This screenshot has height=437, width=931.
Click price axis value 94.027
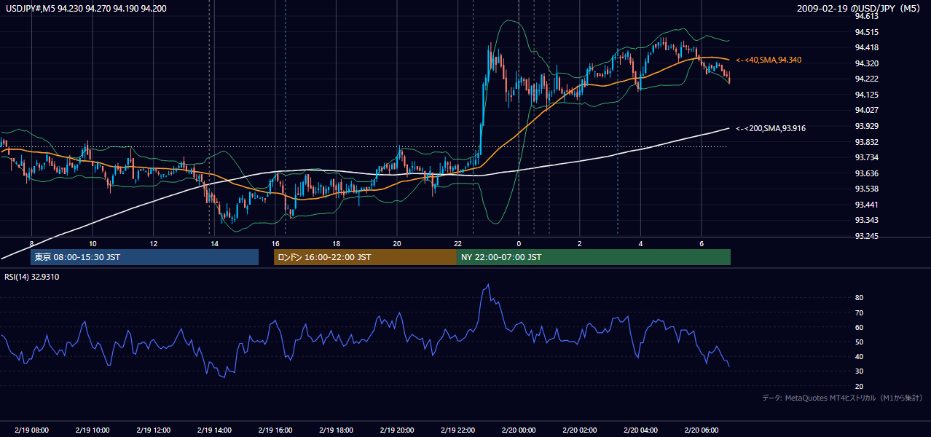[x=866, y=110]
